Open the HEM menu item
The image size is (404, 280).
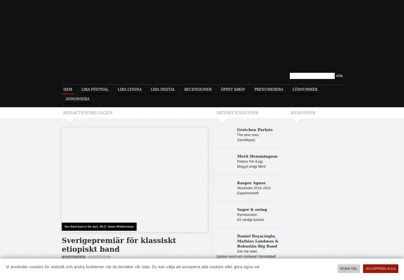click(68, 89)
